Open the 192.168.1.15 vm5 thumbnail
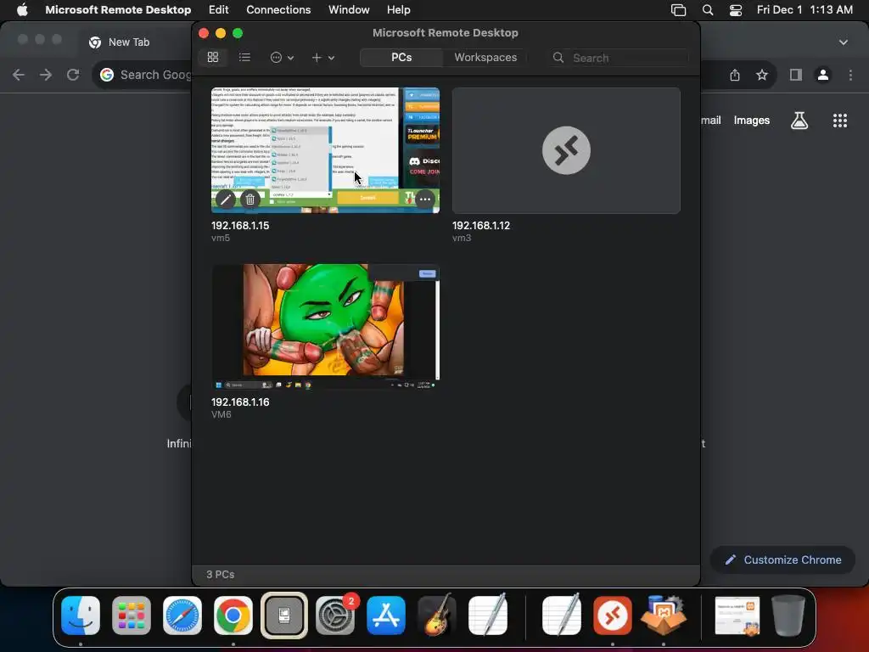This screenshot has width=869, height=652. [325, 150]
